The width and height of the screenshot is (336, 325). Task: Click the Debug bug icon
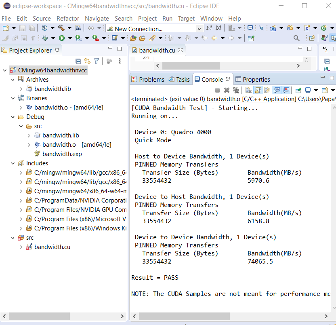(x=46, y=38)
